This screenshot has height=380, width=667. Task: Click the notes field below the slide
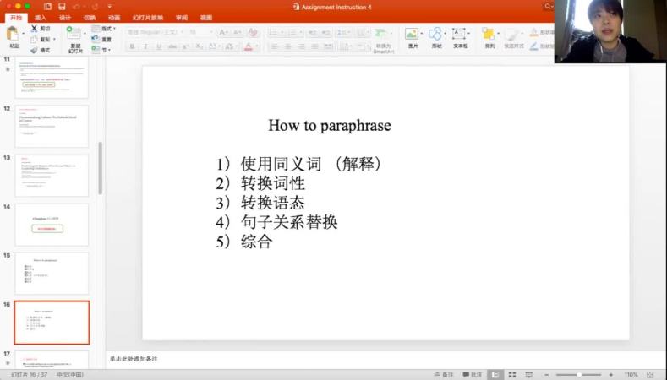coord(385,359)
